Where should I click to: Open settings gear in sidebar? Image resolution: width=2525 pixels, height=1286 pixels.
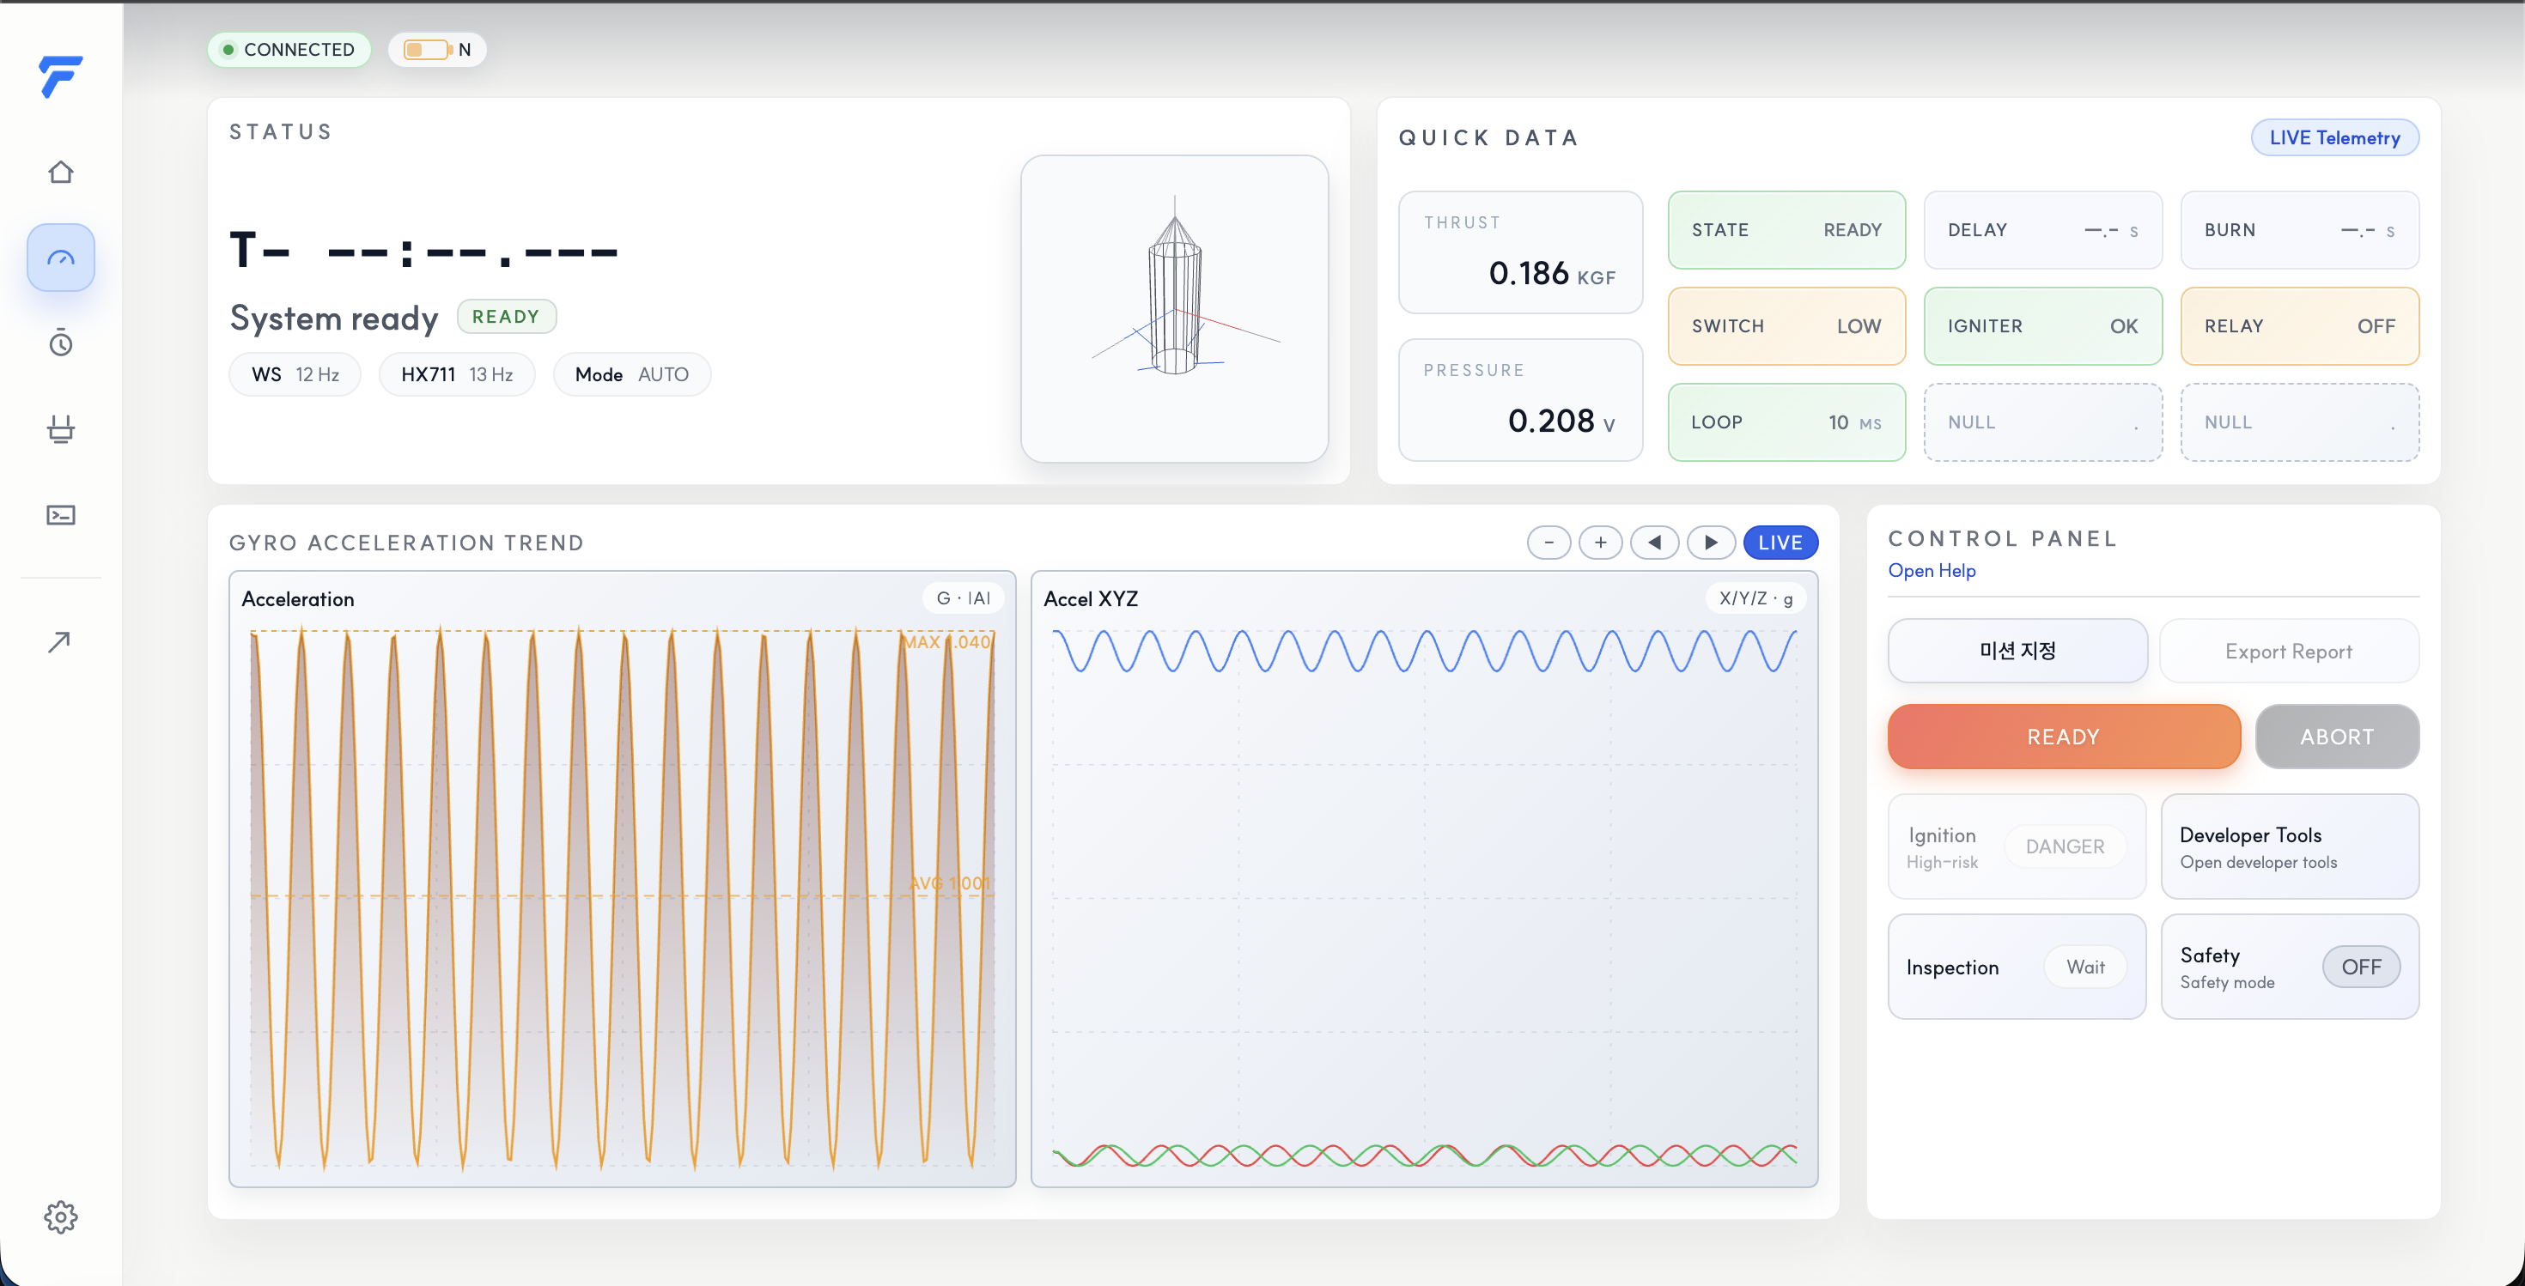click(61, 1216)
